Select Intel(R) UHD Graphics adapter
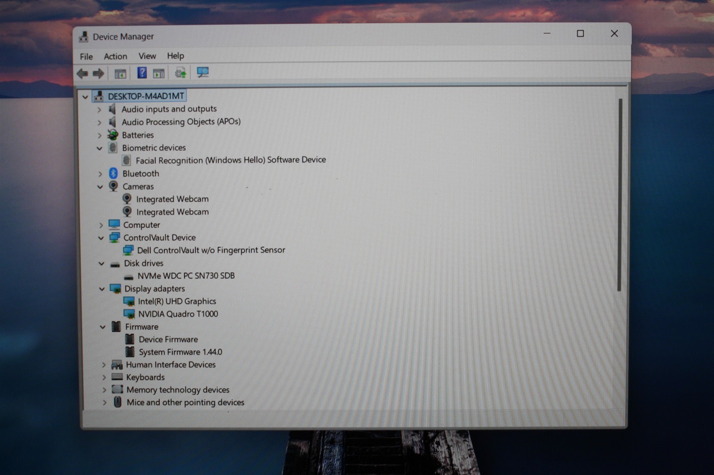This screenshot has height=475, width=714. click(x=177, y=301)
